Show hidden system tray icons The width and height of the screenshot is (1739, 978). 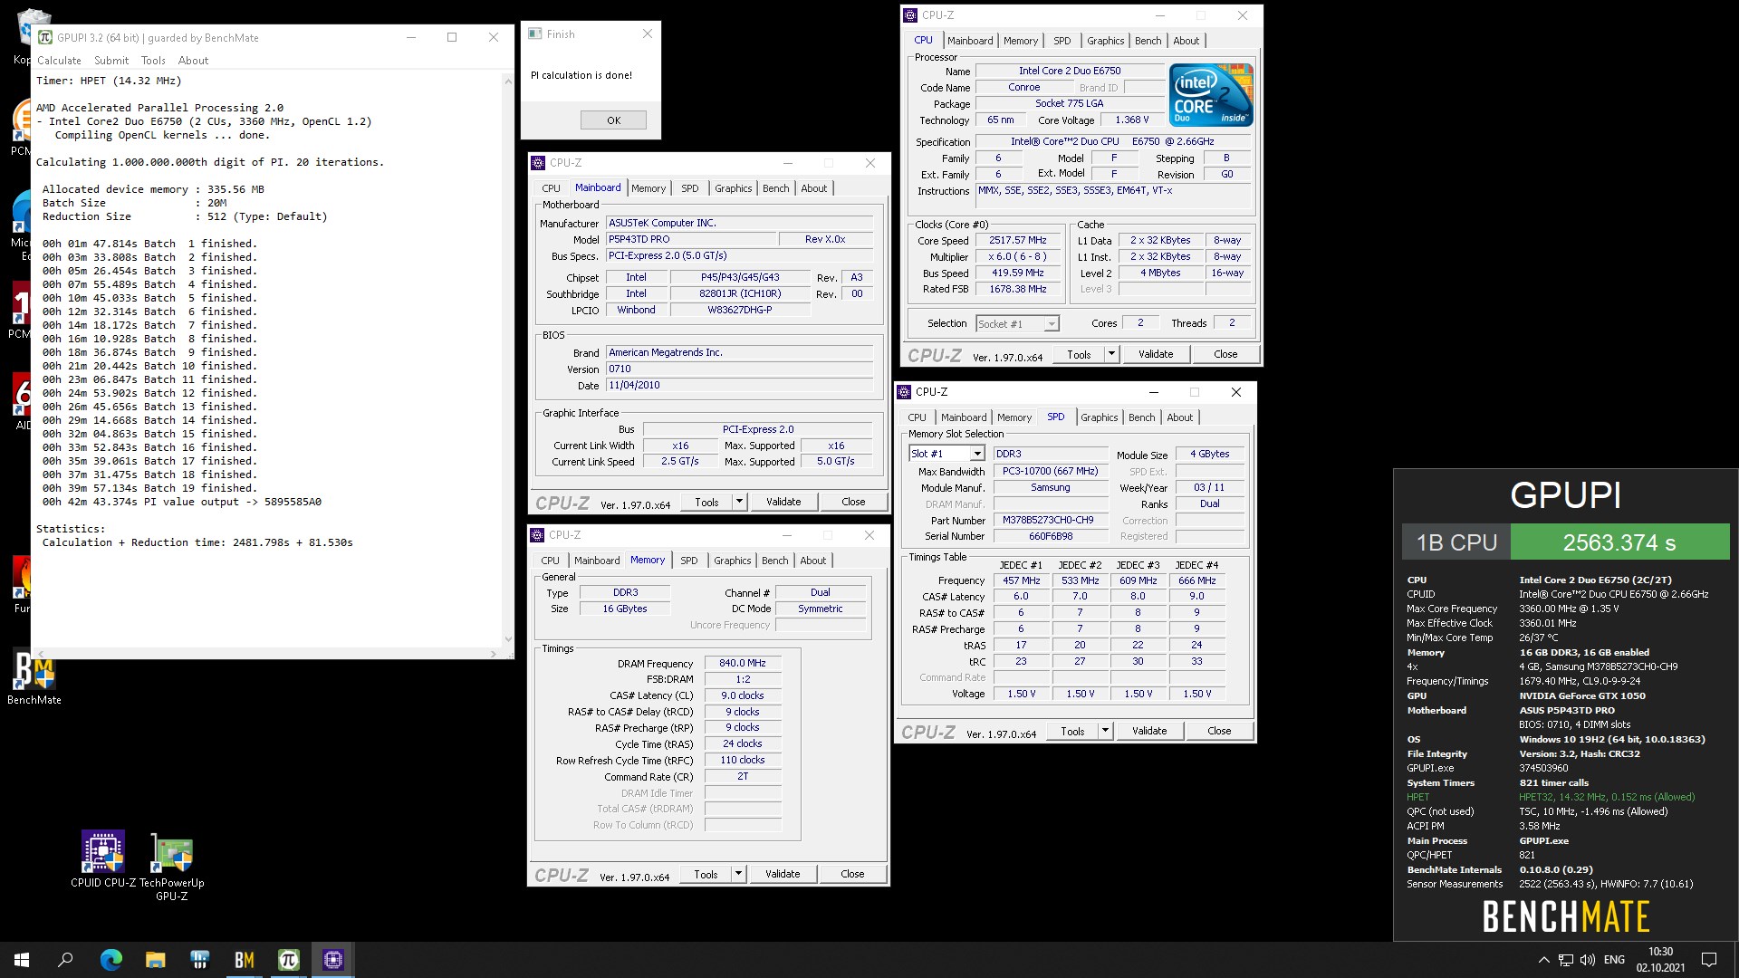coord(1543,960)
